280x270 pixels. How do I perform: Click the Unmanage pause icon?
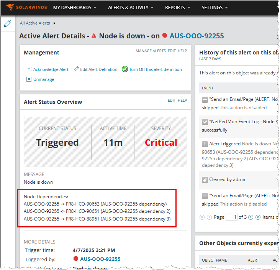(x=29, y=79)
